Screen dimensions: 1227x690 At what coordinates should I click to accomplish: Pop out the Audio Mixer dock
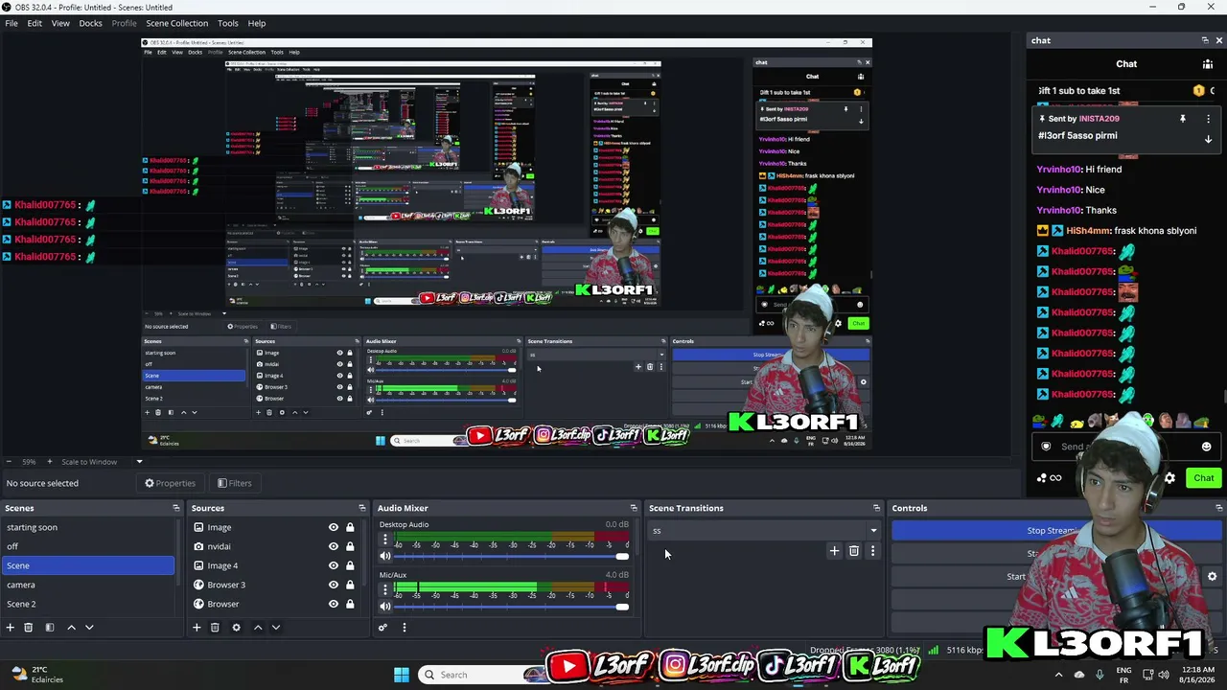click(633, 508)
